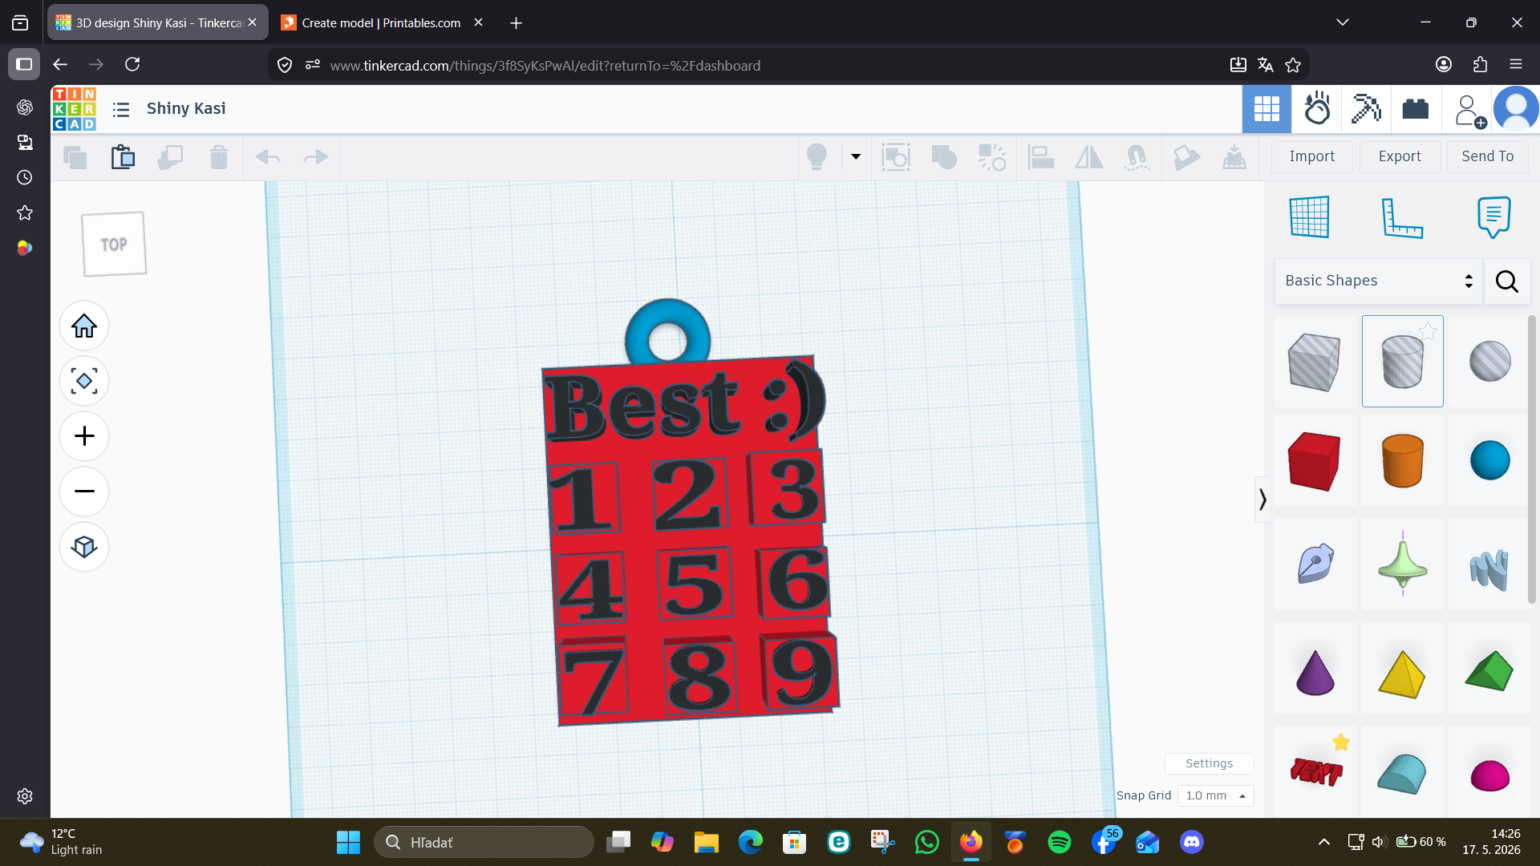The image size is (1540, 866).
Task: Collapse the shapes panel chevron
Action: tap(1262, 500)
